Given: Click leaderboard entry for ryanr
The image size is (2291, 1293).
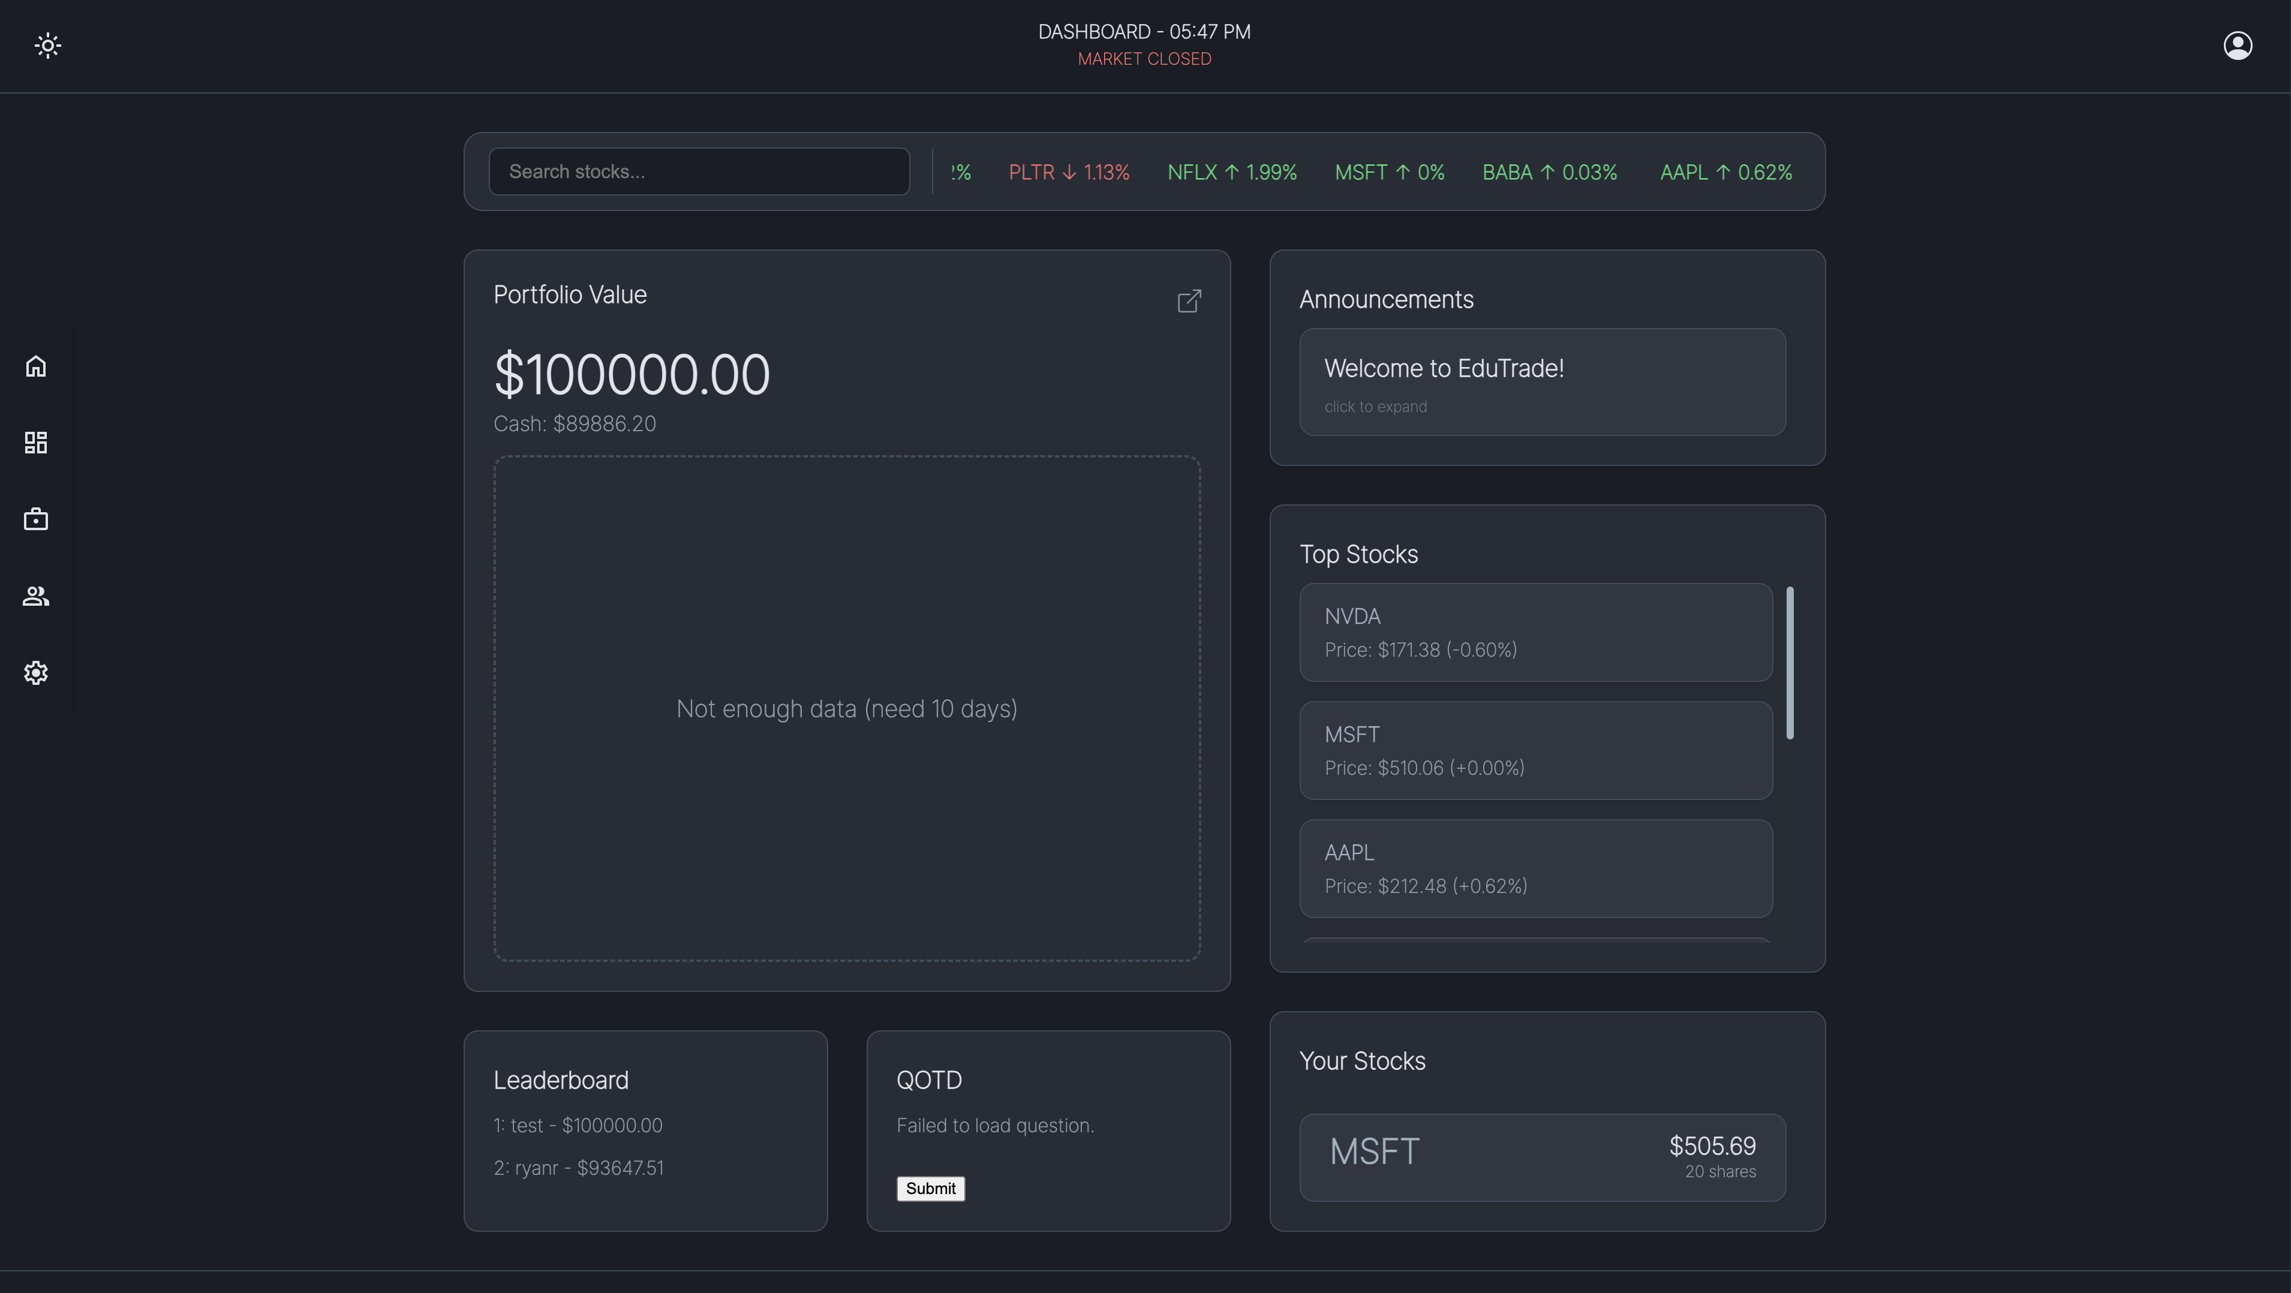Looking at the screenshot, I should click(578, 1168).
